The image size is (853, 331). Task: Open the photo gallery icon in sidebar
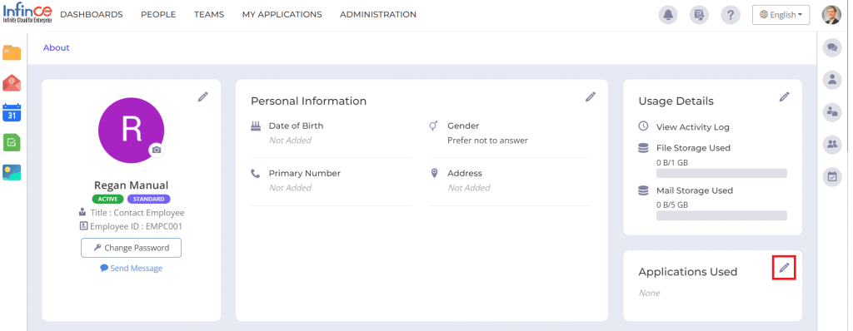12,172
